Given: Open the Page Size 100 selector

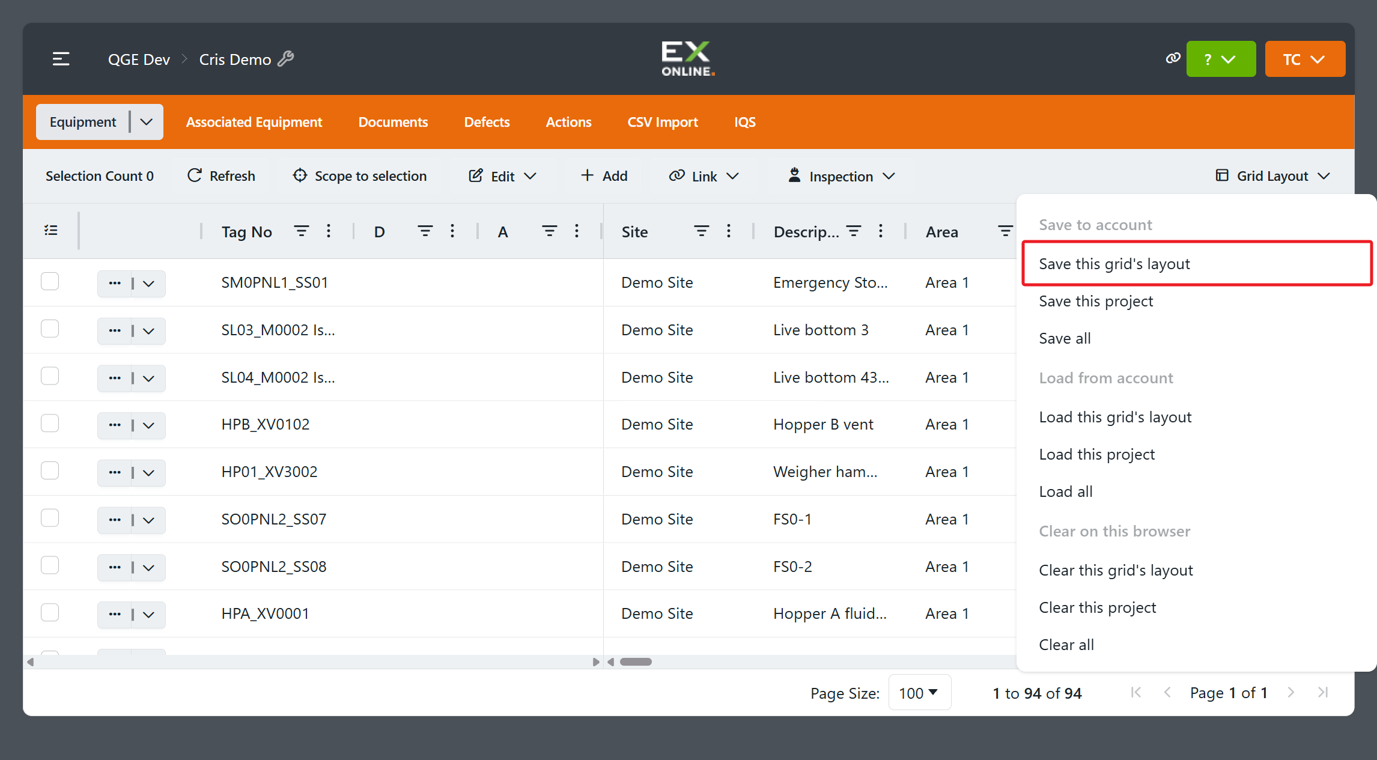Looking at the screenshot, I should pyautogui.click(x=919, y=693).
